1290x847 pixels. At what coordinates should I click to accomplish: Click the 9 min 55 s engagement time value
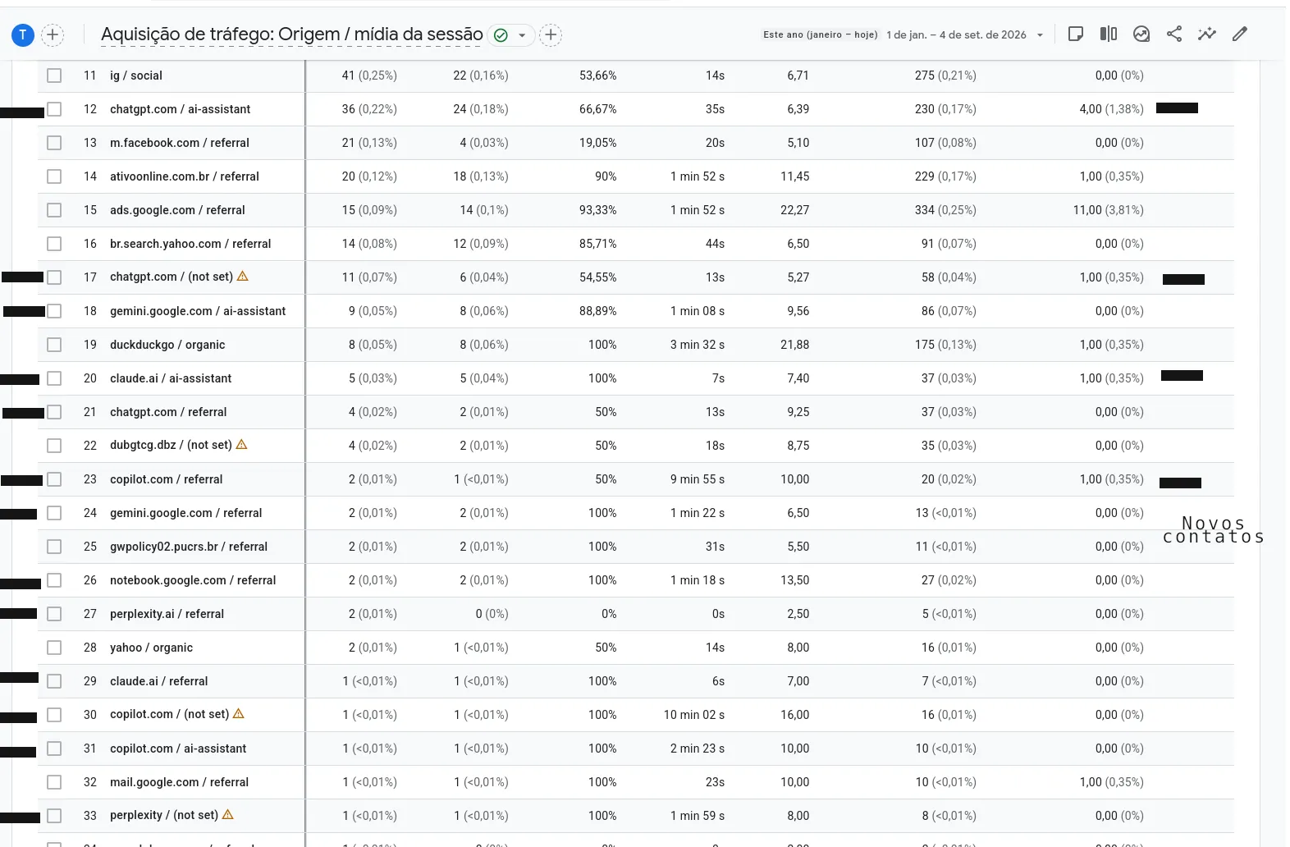pyautogui.click(x=698, y=479)
